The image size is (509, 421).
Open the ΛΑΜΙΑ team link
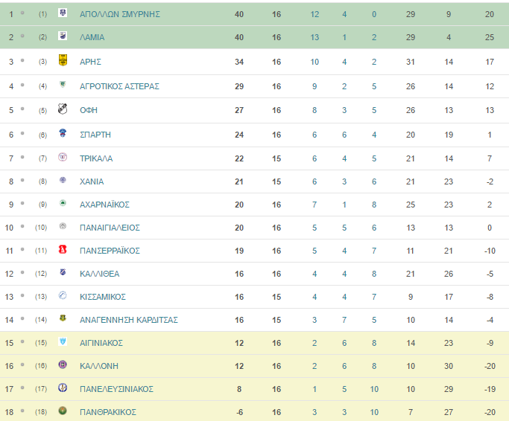pos(92,38)
